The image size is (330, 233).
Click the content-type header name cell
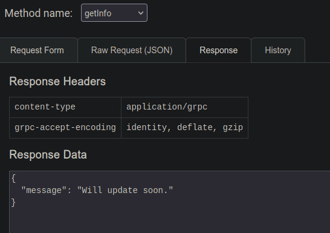pos(65,107)
